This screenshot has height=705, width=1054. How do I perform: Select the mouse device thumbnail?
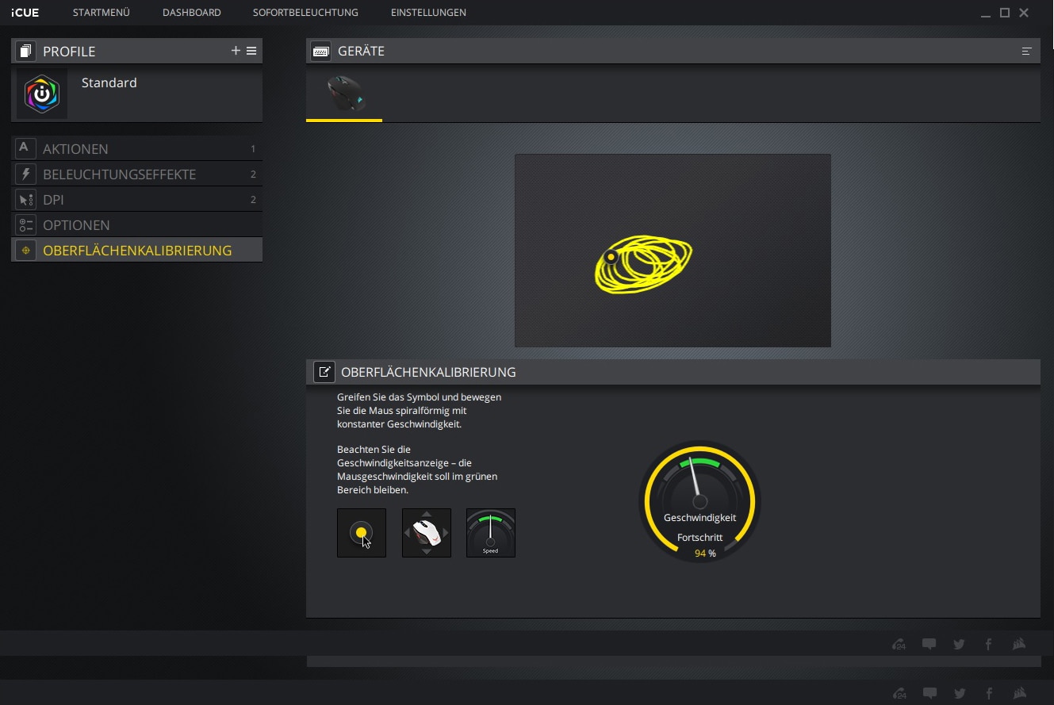pyautogui.click(x=344, y=94)
